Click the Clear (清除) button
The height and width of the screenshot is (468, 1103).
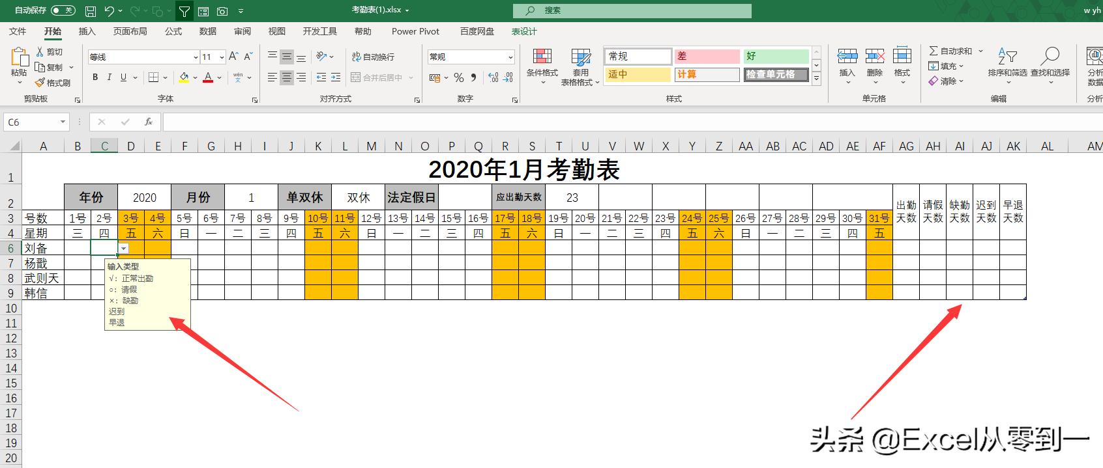[x=943, y=81]
